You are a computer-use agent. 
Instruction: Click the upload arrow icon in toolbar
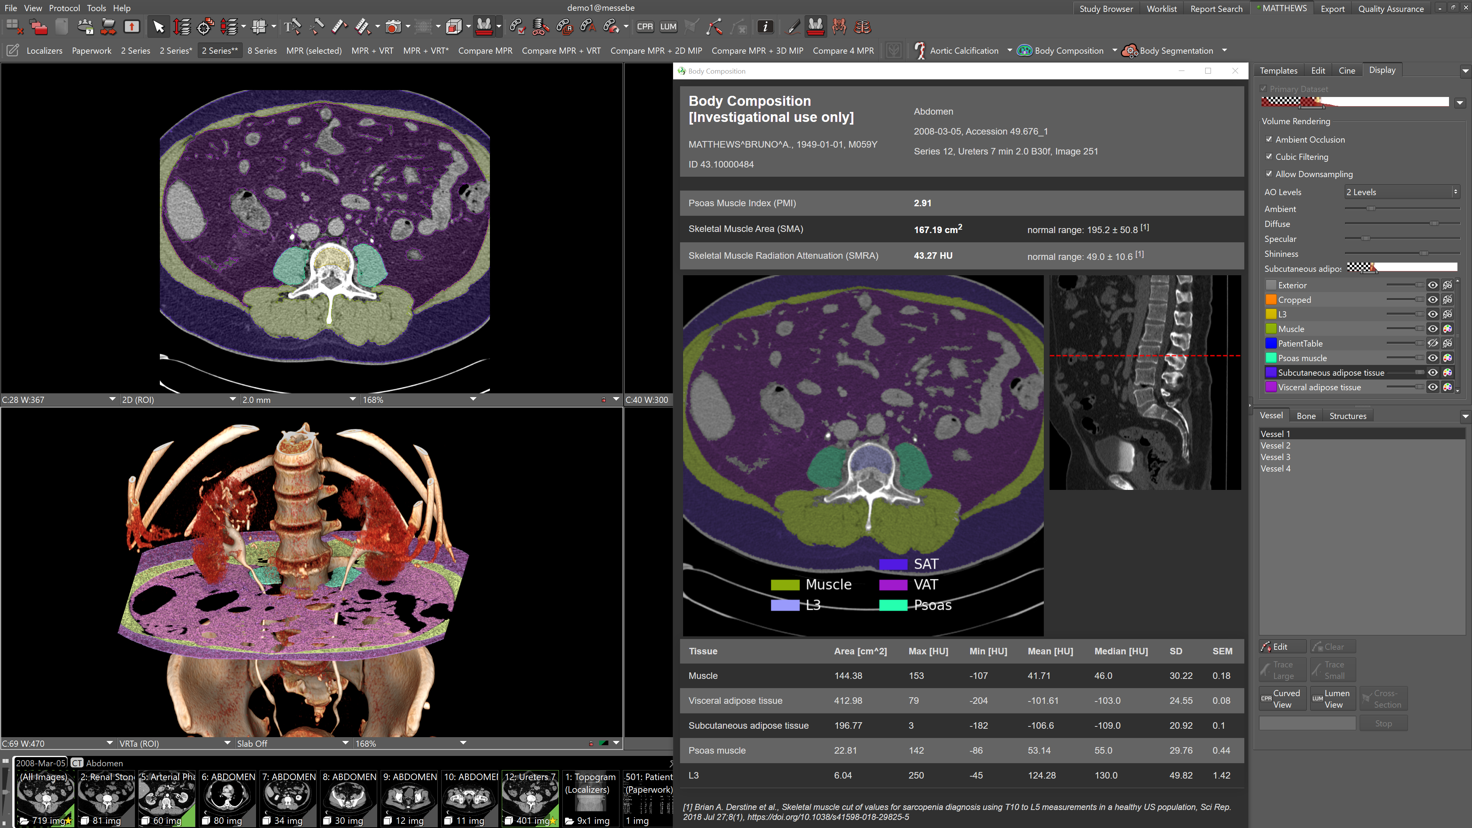[131, 27]
